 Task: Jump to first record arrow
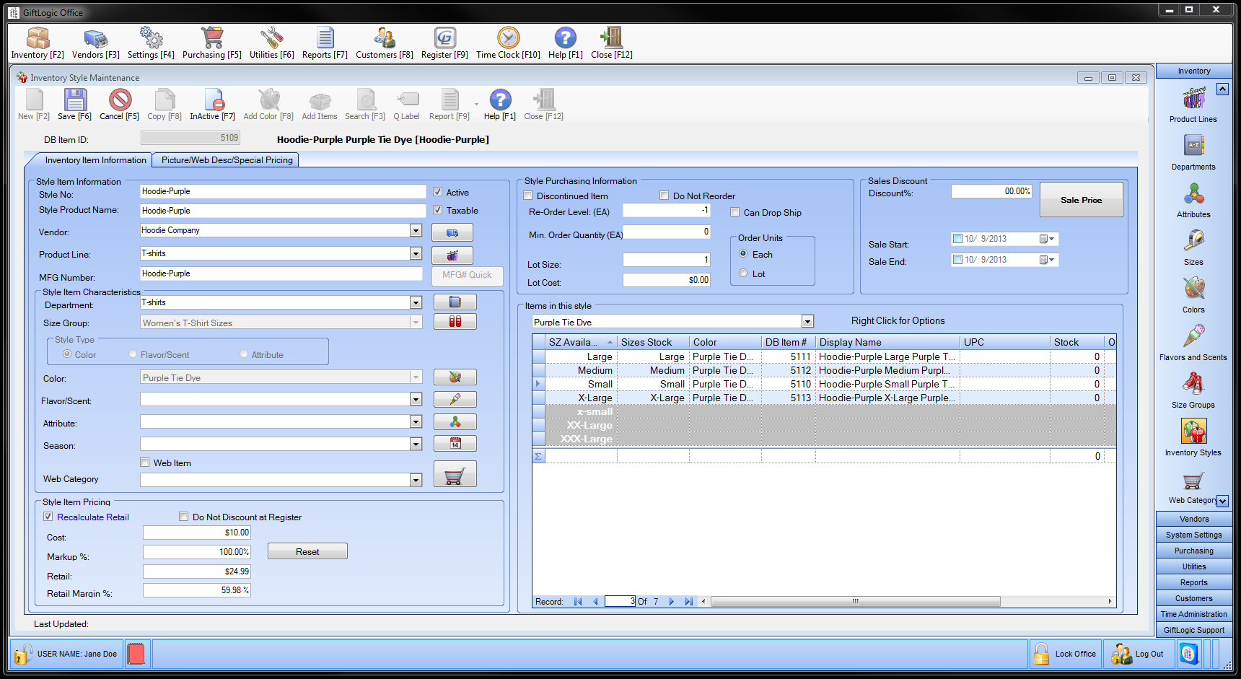pos(578,601)
